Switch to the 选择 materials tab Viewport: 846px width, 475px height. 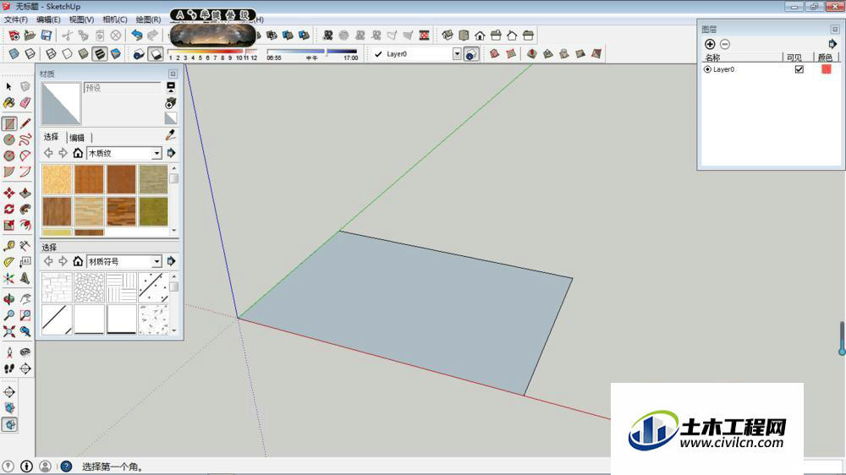click(52, 137)
